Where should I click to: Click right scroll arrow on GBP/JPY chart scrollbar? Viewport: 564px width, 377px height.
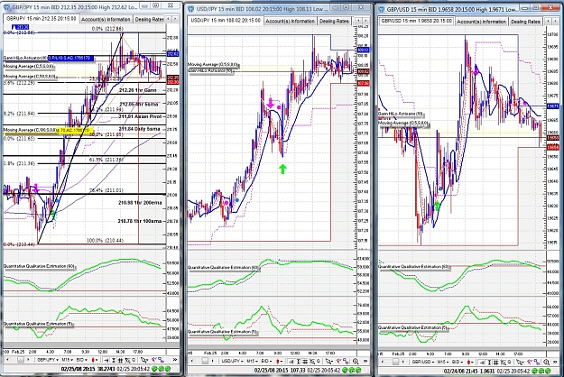[x=28, y=360]
